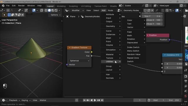Open object visibility and selectability dropdown
This screenshot has width=188, height=106.
21,11
